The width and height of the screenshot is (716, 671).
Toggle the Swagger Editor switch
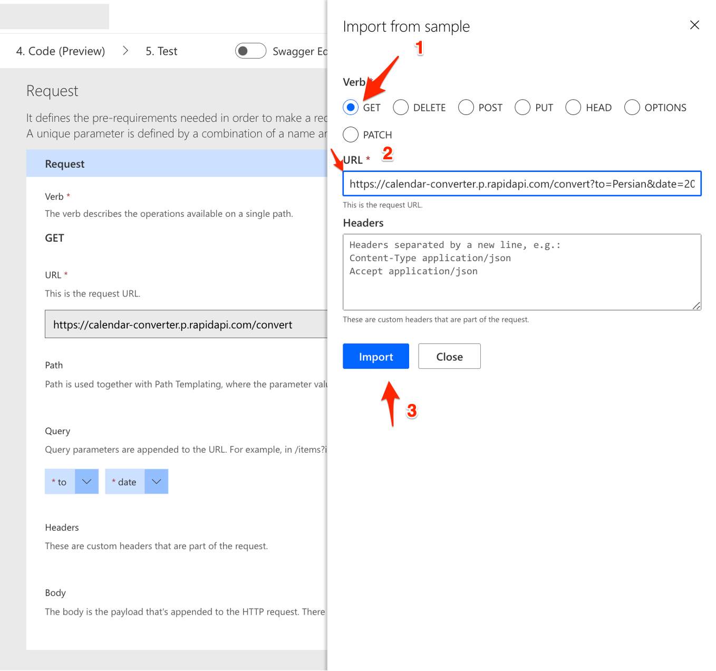[250, 51]
